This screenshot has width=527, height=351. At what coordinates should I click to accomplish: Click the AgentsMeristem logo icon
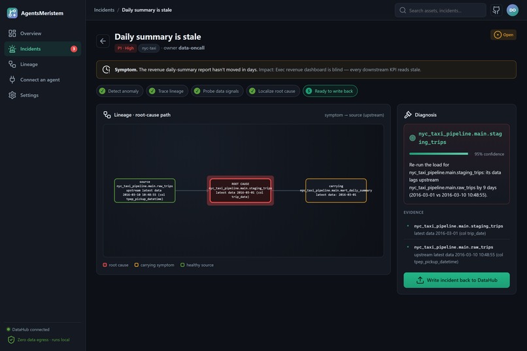(x=12, y=13)
